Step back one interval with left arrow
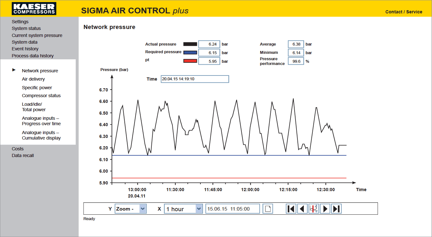 pos(302,209)
